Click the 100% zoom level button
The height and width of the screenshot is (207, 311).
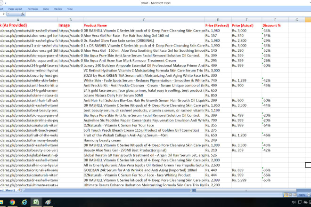tap(302, 195)
